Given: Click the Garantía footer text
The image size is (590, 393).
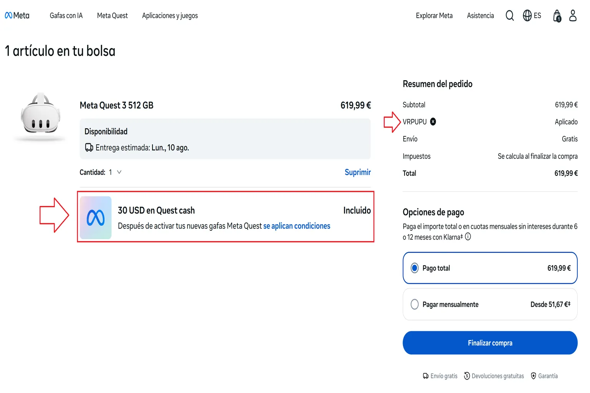Looking at the screenshot, I should point(548,376).
